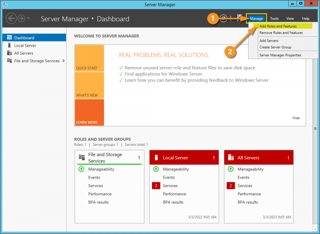
Task: Open Performance in All Servers tile
Action: (x=249, y=194)
